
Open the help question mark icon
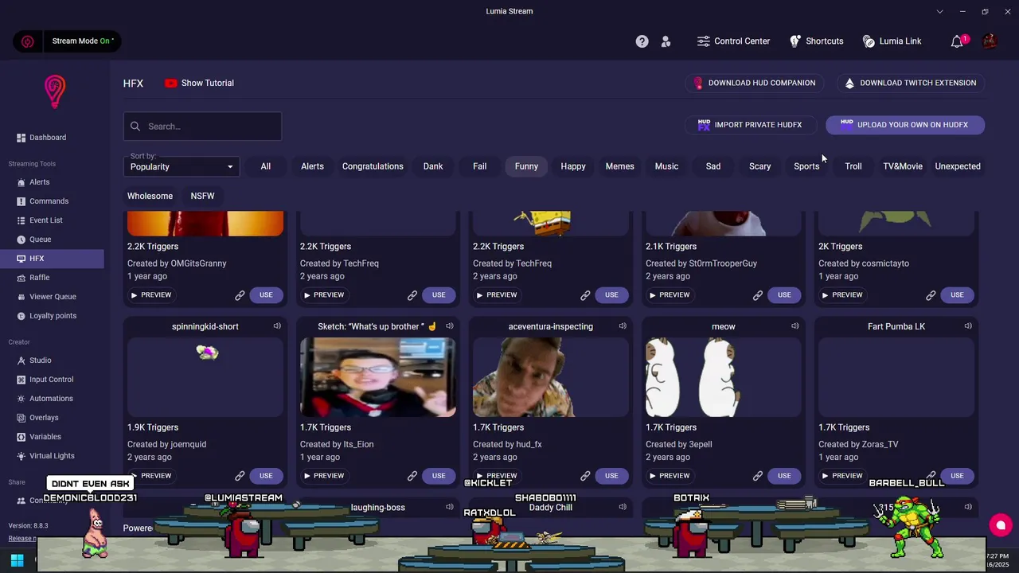[642, 41]
